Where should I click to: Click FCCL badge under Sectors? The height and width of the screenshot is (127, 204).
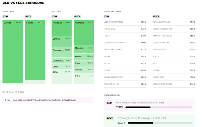pos(78,16)
